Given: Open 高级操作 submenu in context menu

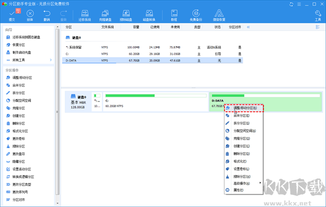Looking at the screenshot, I should tap(243, 183).
